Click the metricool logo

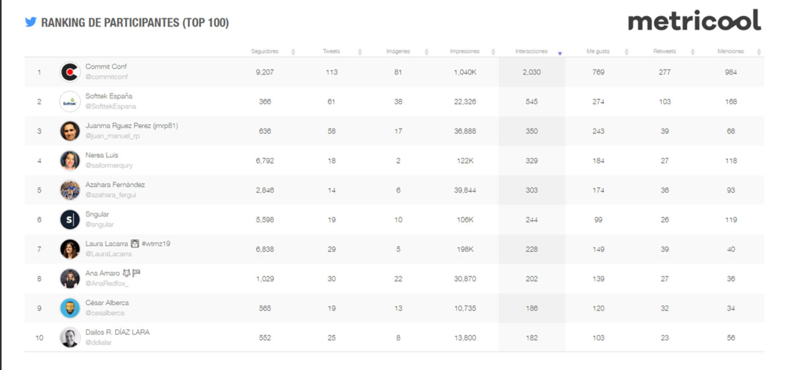694,21
